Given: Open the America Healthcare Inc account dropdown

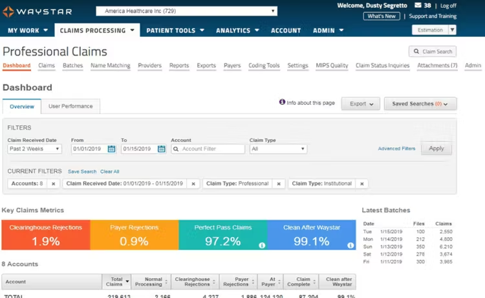Looking at the screenshot, I should click(x=186, y=11).
